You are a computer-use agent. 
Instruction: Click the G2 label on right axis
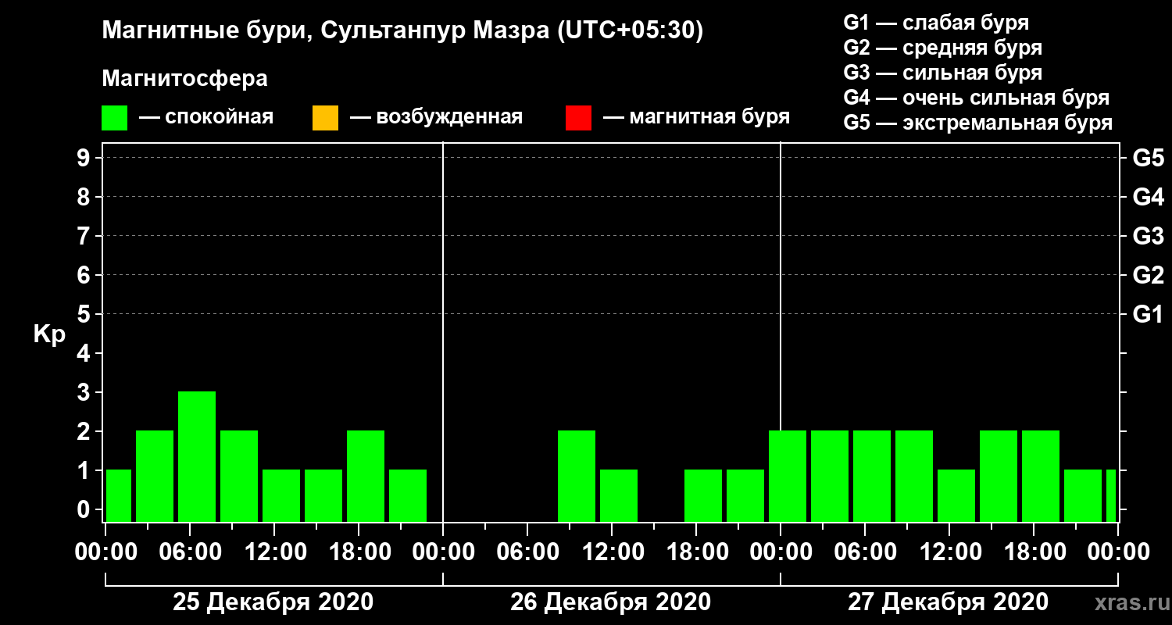click(x=1148, y=275)
